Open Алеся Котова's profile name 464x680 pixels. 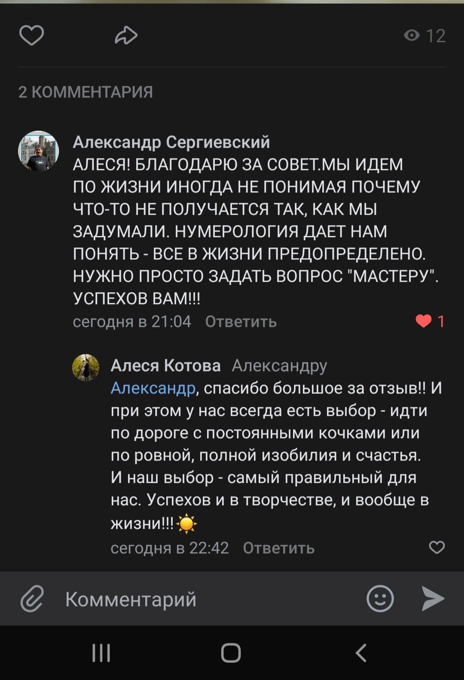[x=165, y=365]
